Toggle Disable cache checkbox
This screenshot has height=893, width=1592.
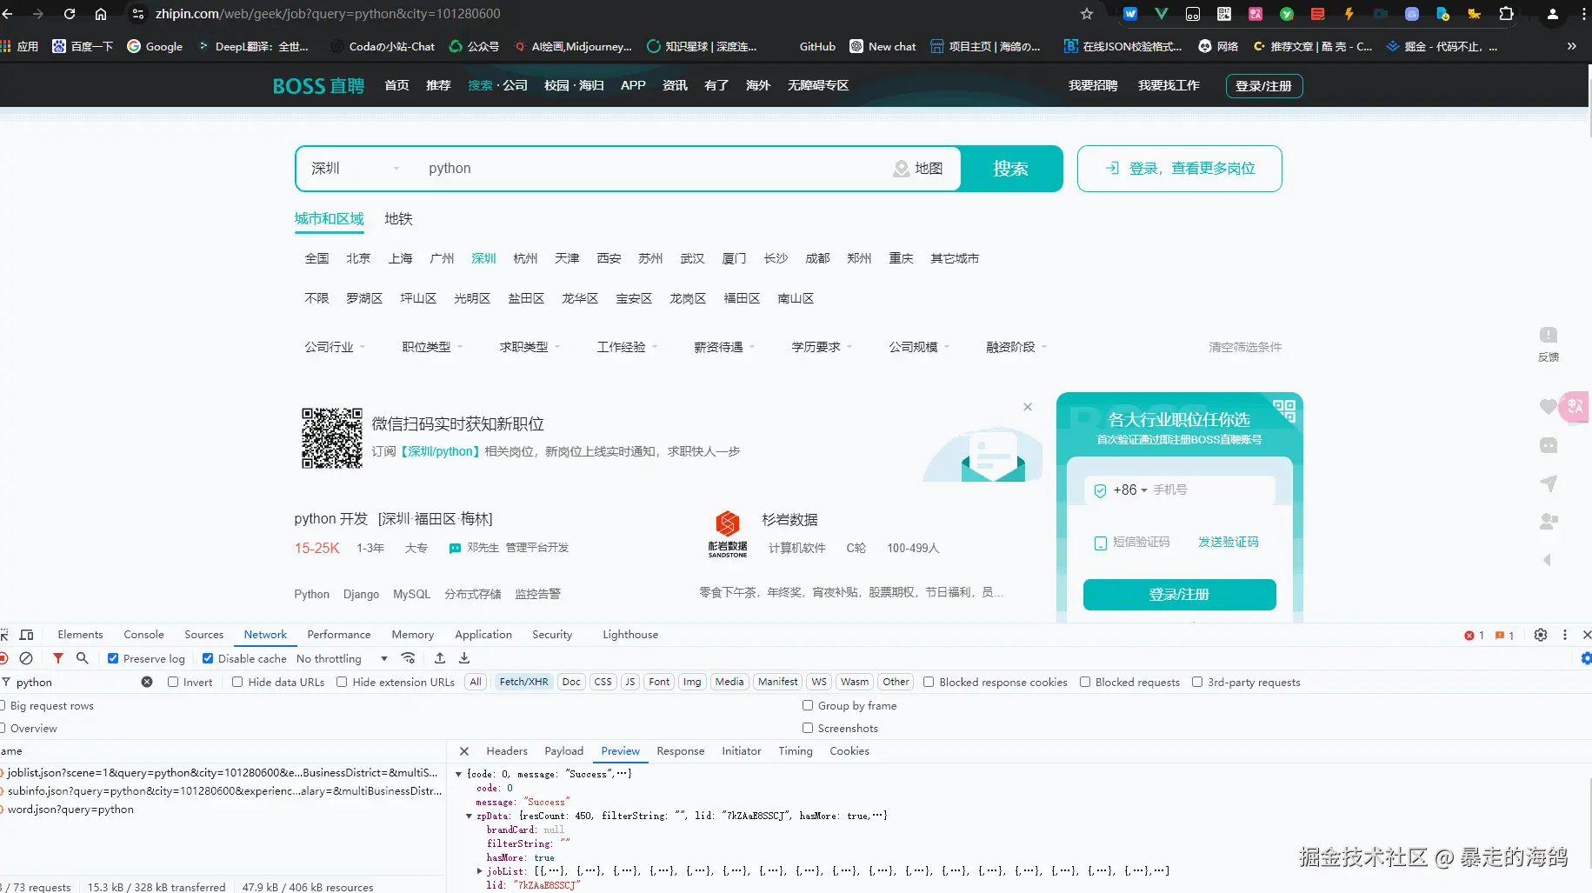click(x=208, y=658)
